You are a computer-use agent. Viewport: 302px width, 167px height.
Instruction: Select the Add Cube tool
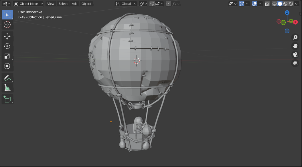[7, 99]
